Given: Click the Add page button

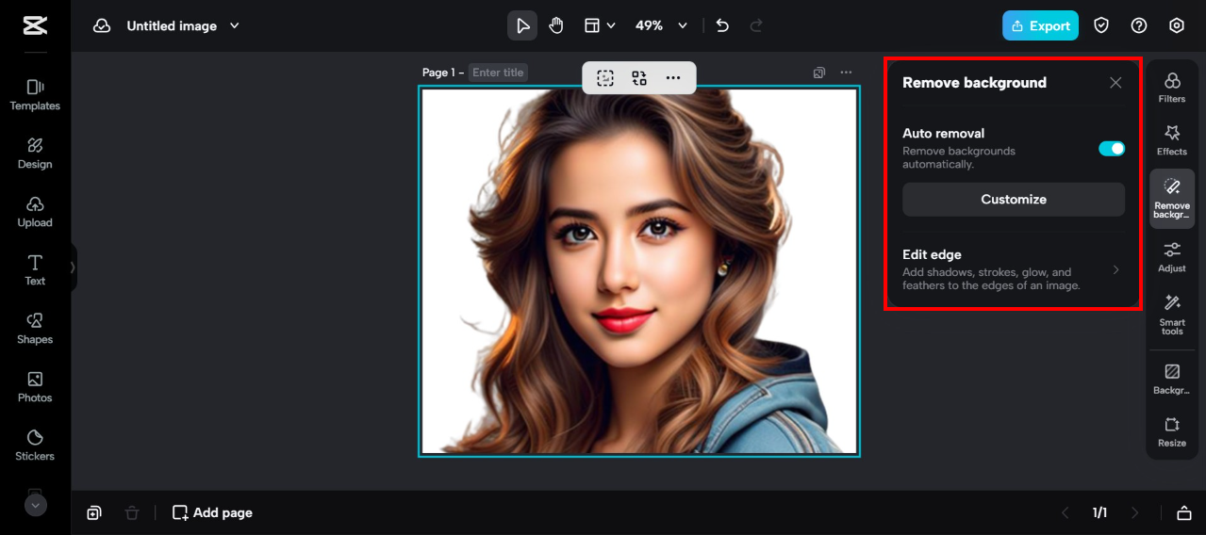Looking at the screenshot, I should (x=212, y=512).
